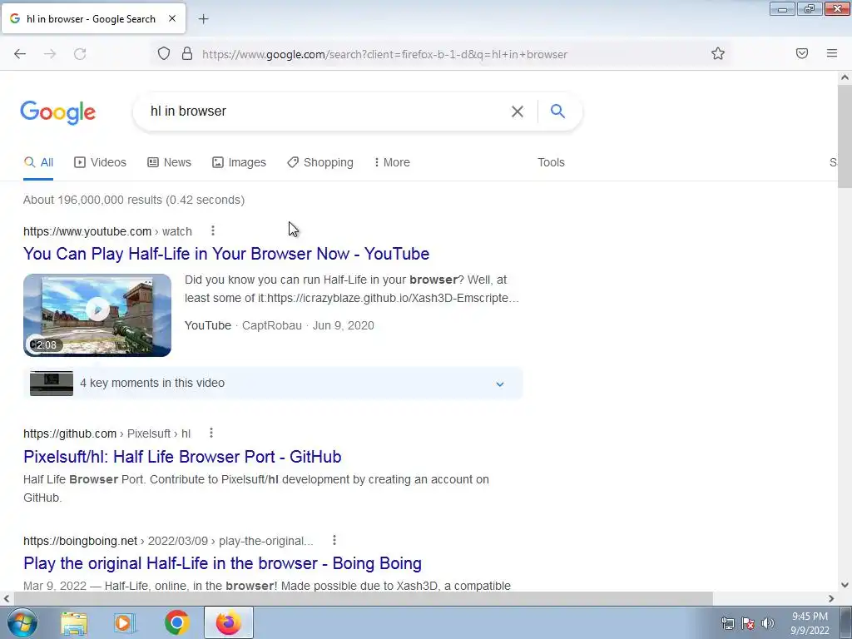Click the boingboing.net URL breadcrumb
Viewport: 852px width, 639px height.
tap(168, 541)
